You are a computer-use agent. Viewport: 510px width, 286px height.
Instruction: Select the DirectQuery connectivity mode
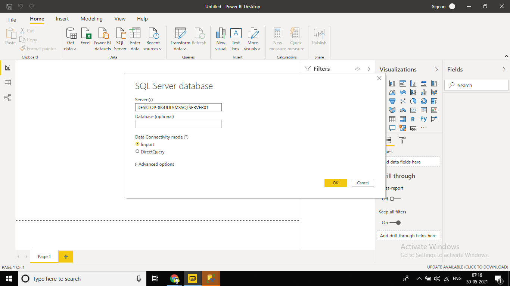(x=138, y=152)
